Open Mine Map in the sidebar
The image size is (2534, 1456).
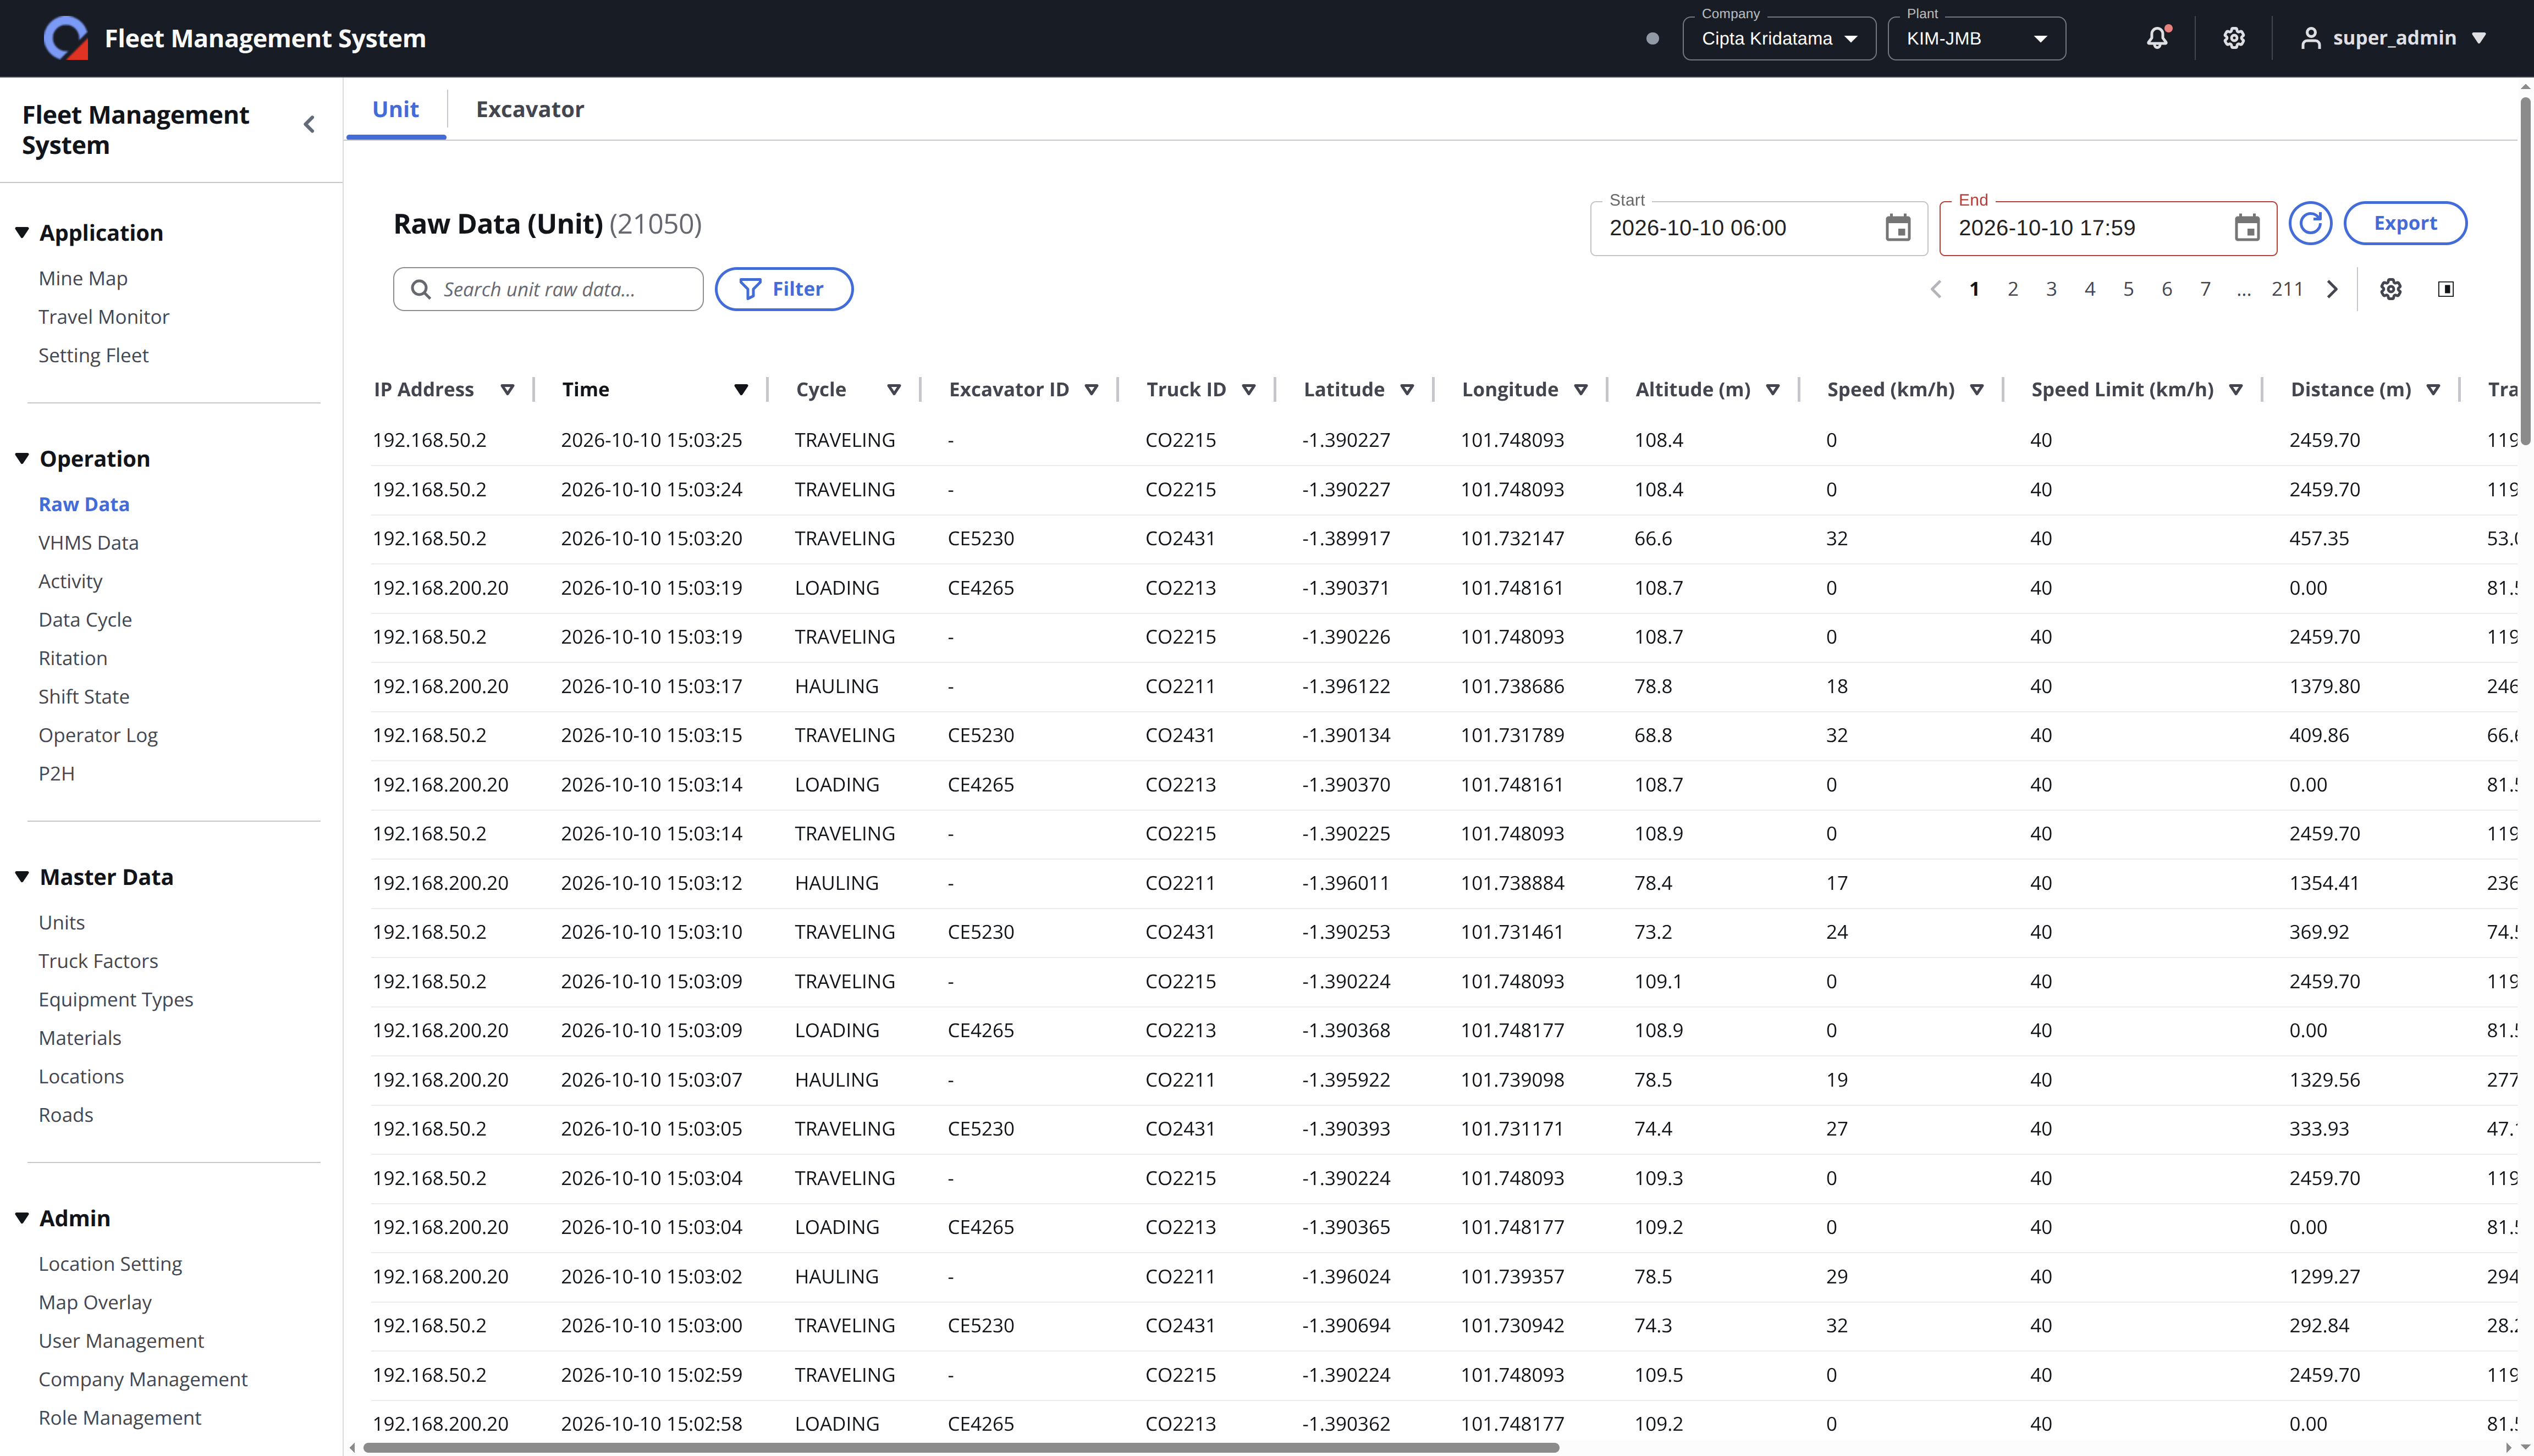coord(83,278)
